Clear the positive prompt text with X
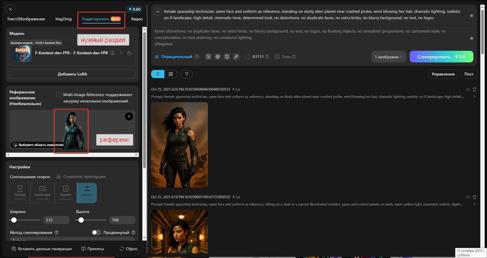 pyautogui.click(x=472, y=16)
